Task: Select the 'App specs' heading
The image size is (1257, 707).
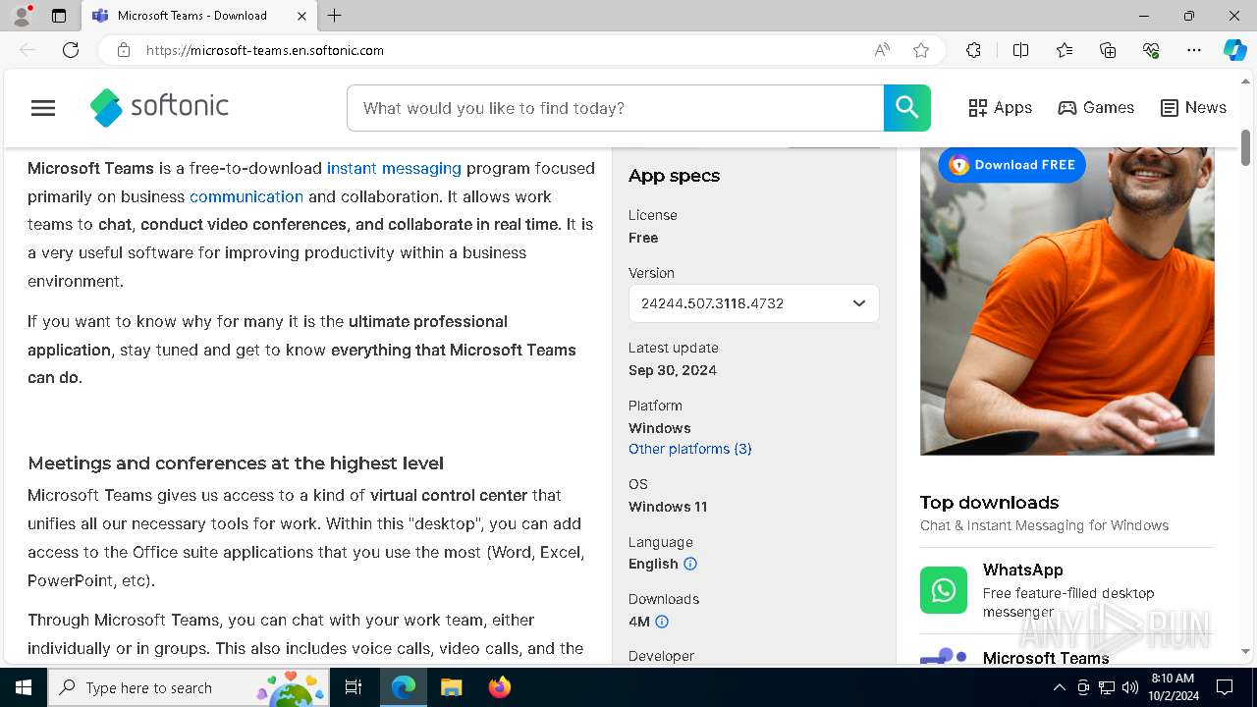Action: click(x=674, y=176)
